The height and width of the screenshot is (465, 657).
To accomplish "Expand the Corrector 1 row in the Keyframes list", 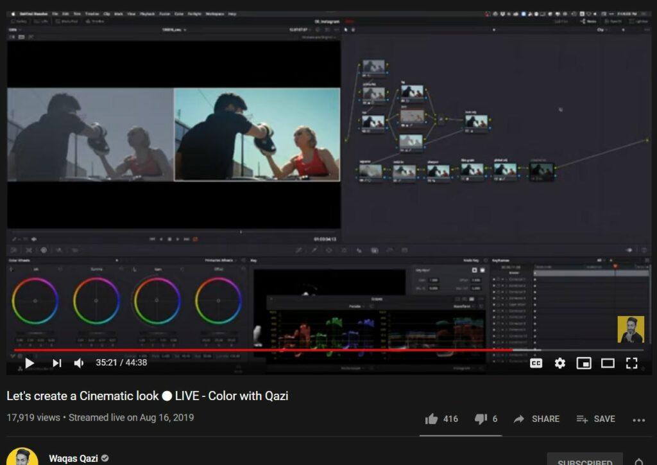I will pyautogui.click(x=506, y=279).
